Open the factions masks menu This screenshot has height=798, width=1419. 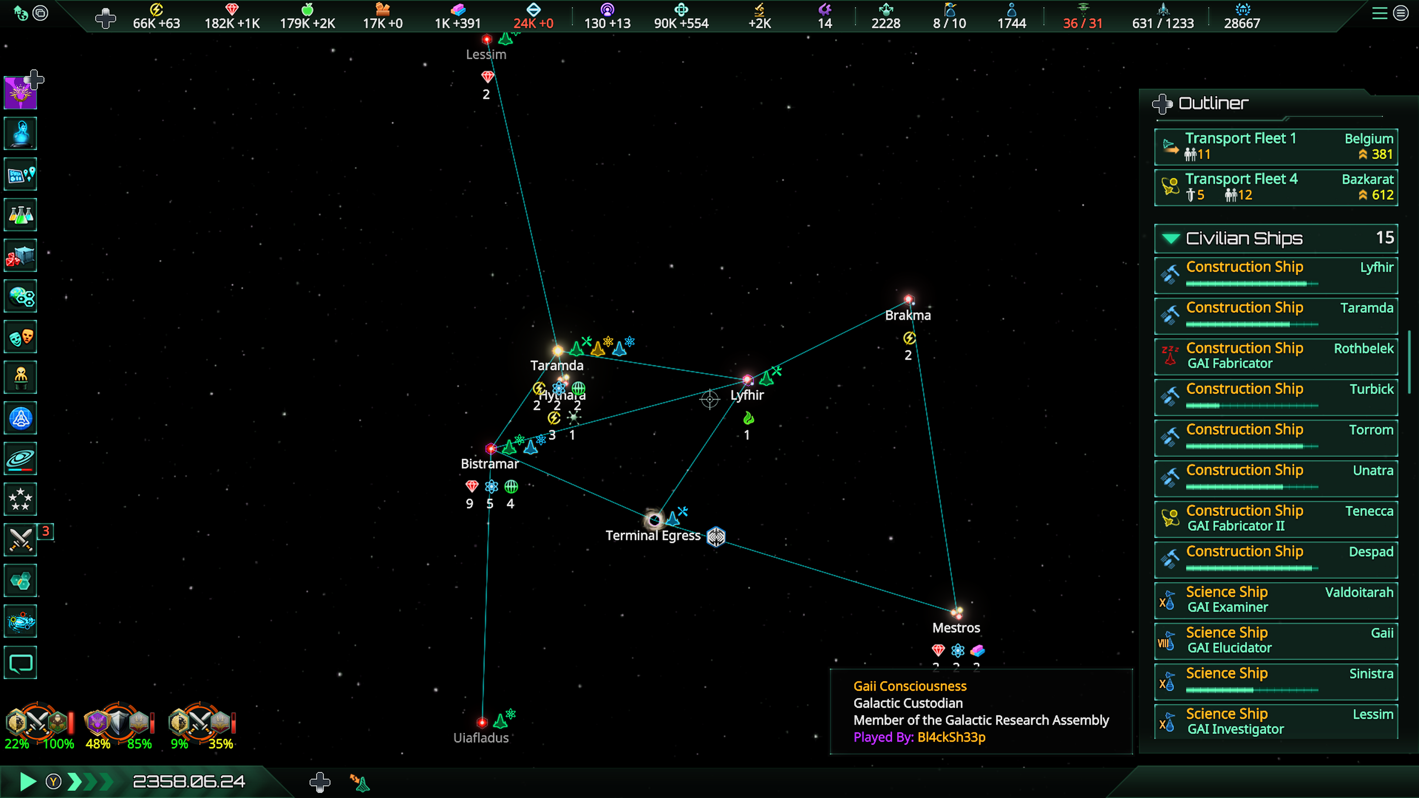(20, 337)
